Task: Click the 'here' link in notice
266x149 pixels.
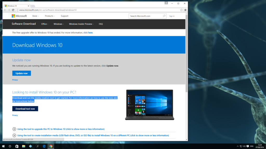Action: pyautogui.click(x=90, y=33)
